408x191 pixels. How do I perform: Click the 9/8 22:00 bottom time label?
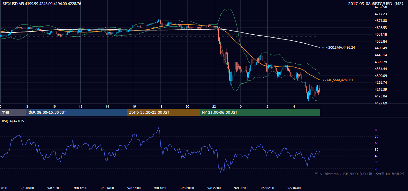[x=214, y=188]
